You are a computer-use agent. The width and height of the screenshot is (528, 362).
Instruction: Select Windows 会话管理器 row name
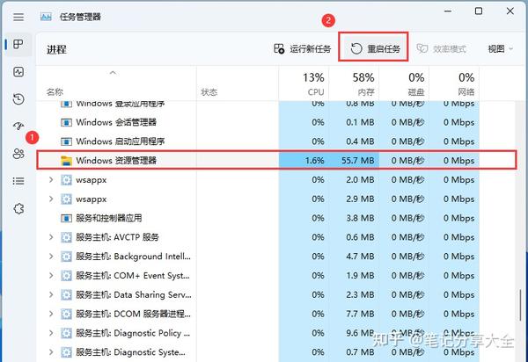(116, 122)
